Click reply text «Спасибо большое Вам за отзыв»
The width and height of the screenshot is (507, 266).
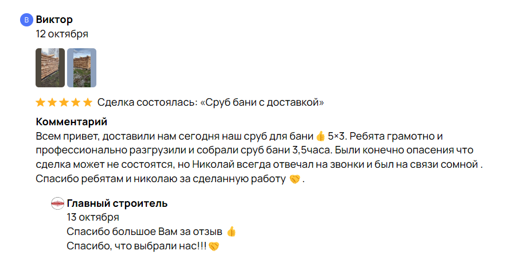[145, 232]
